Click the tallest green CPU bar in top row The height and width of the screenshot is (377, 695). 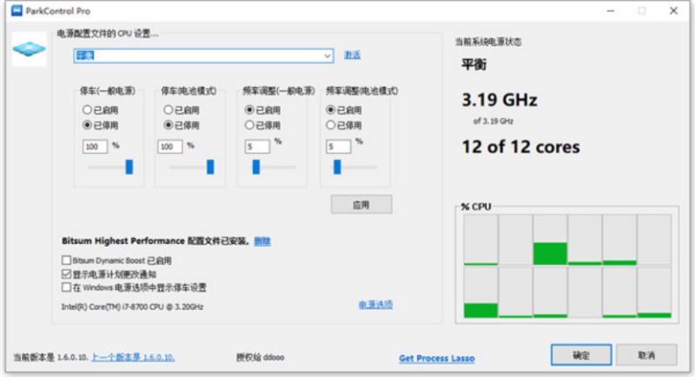point(550,254)
